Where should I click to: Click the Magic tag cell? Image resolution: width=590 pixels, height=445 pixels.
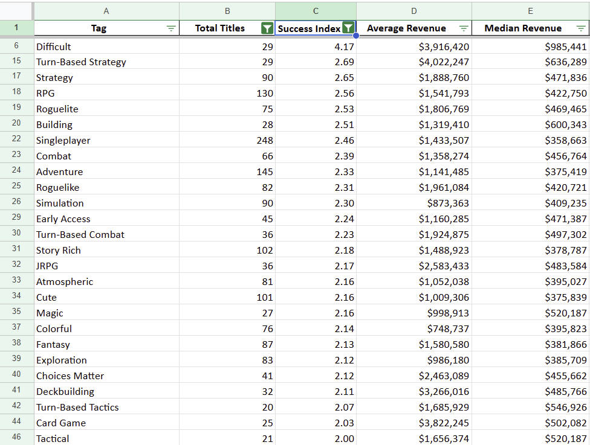pyautogui.click(x=106, y=313)
